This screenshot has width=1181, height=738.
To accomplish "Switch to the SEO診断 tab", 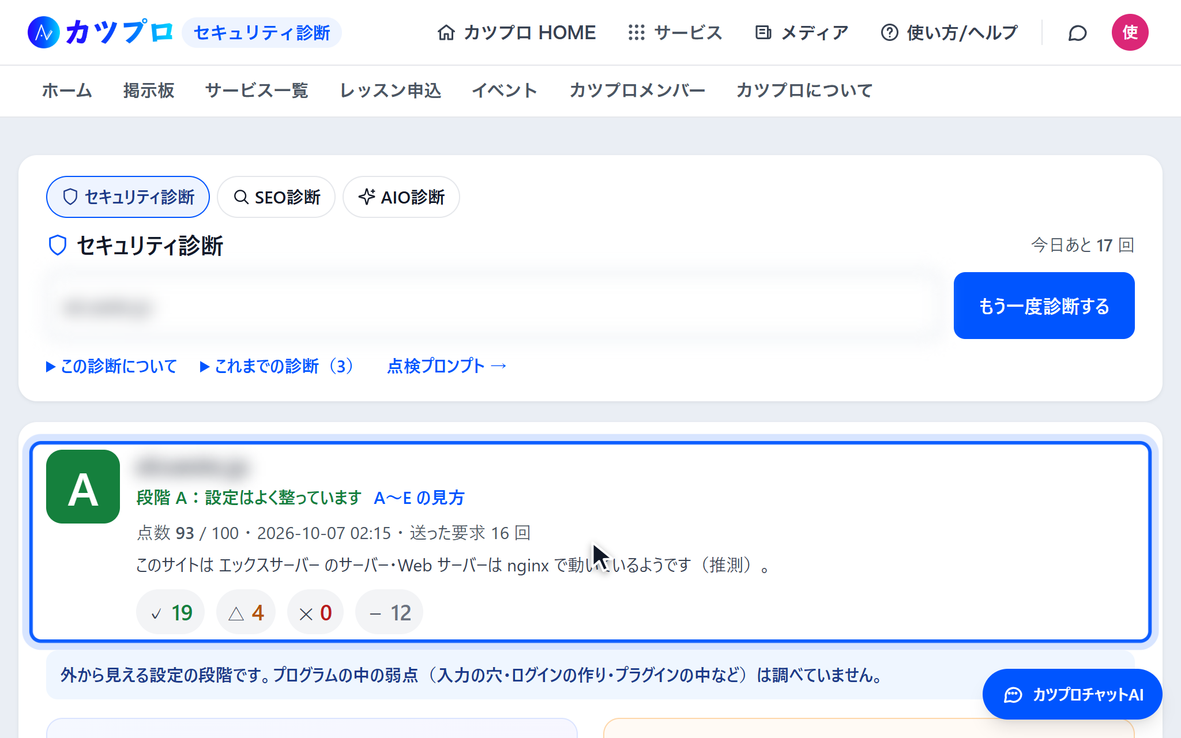I will (x=276, y=197).
